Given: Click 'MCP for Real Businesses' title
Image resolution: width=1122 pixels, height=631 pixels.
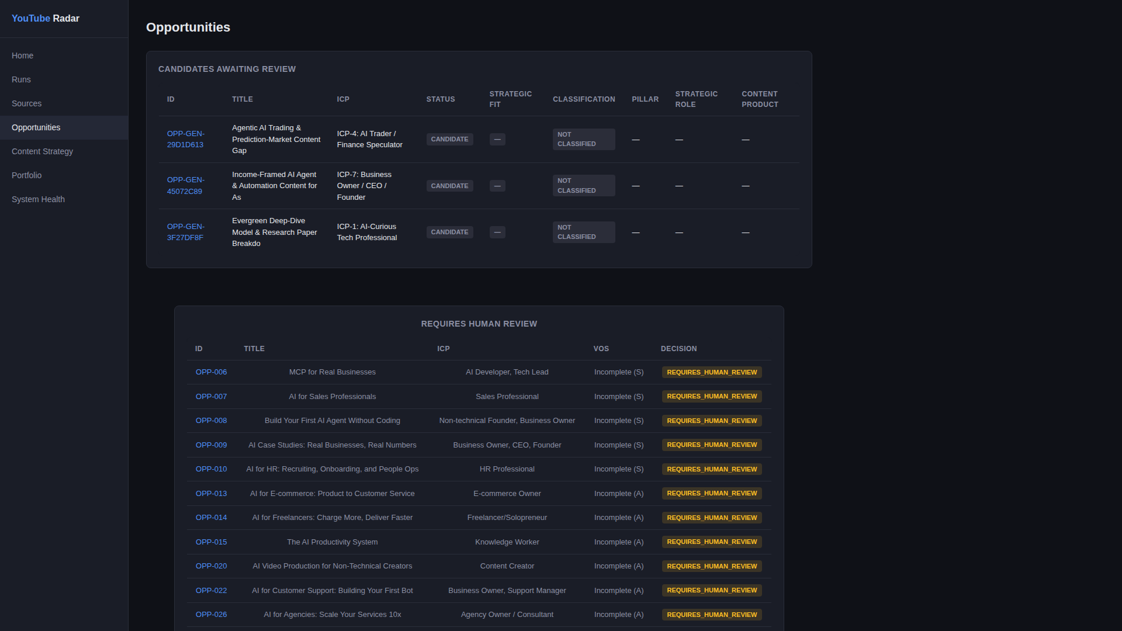Looking at the screenshot, I should (x=333, y=372).
